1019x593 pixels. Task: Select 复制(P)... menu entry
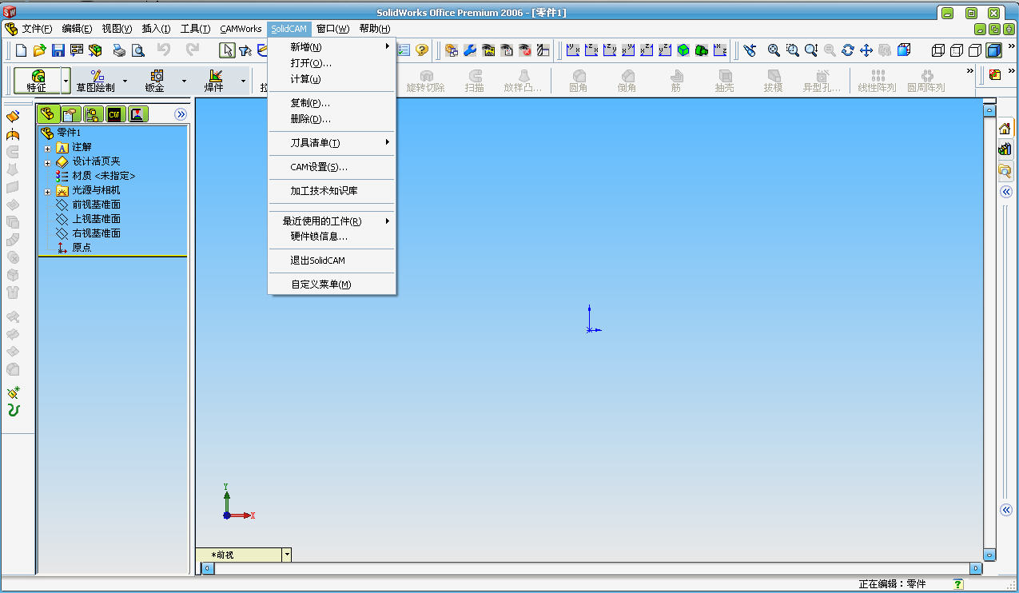pos(332,102)
